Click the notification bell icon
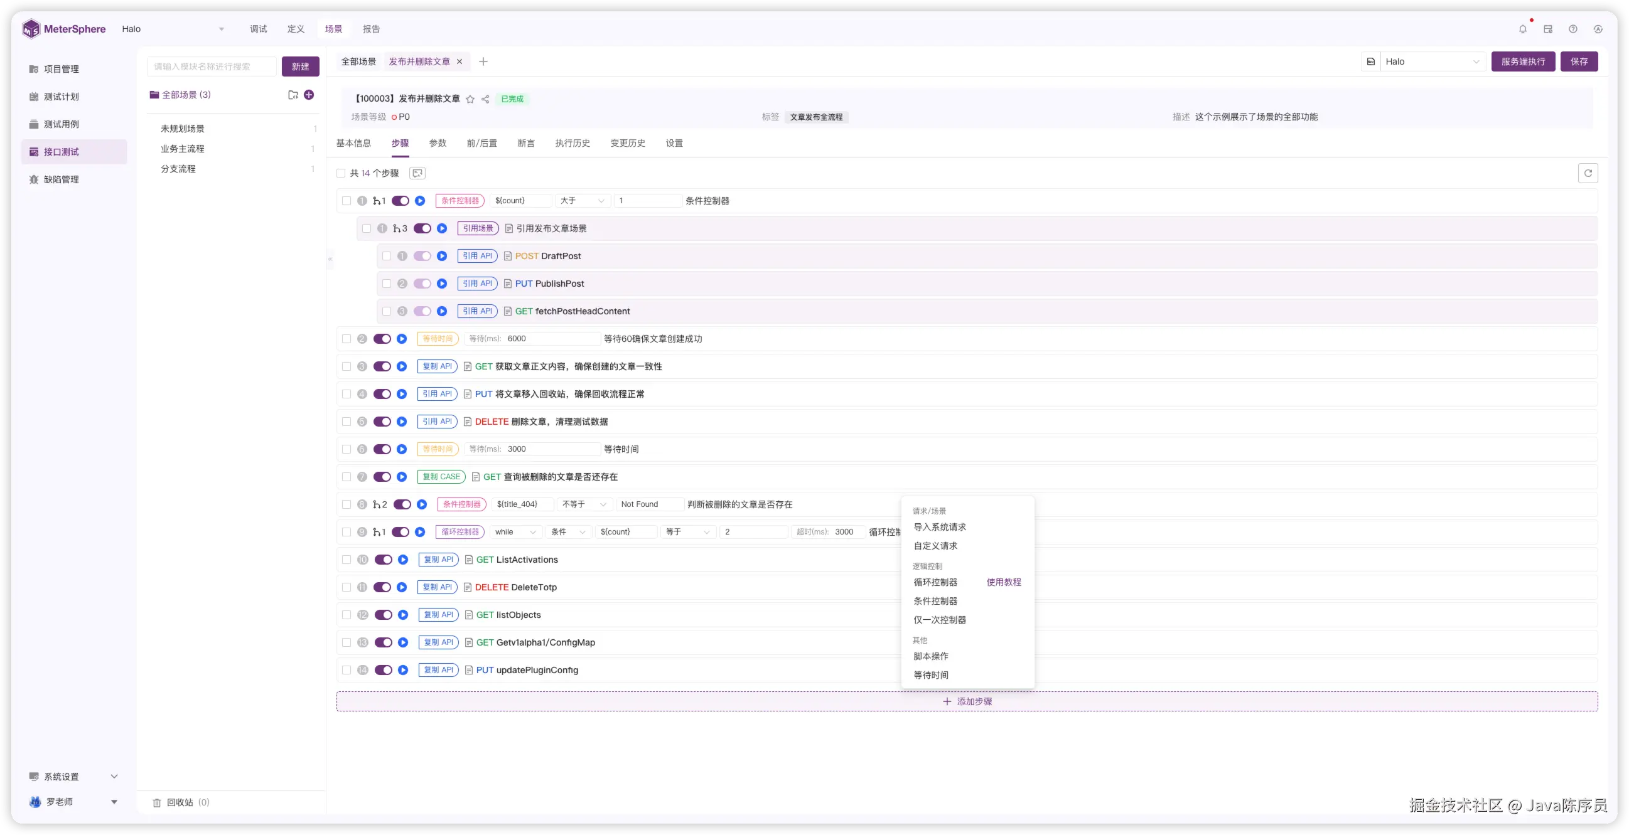1629x835 pixels. pos(1522,29)
